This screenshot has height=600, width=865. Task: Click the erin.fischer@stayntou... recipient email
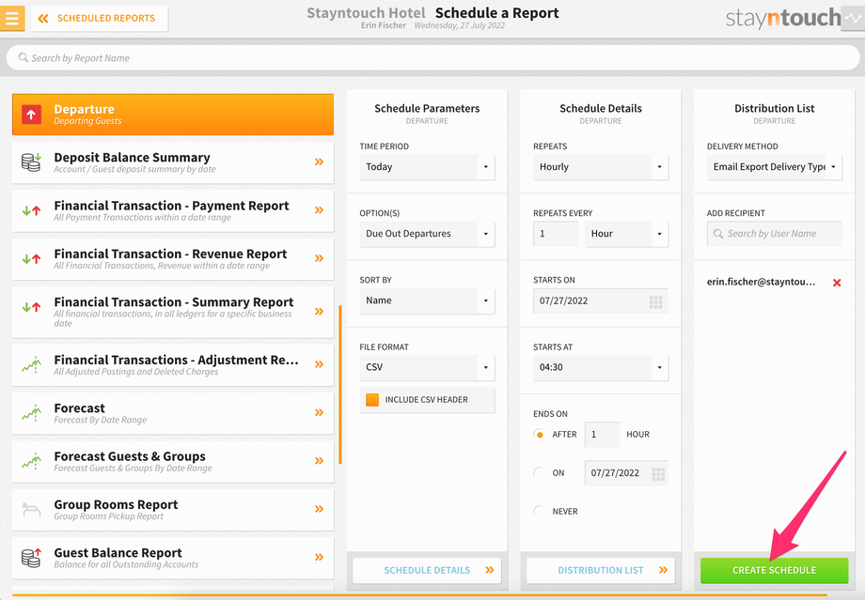761,282
